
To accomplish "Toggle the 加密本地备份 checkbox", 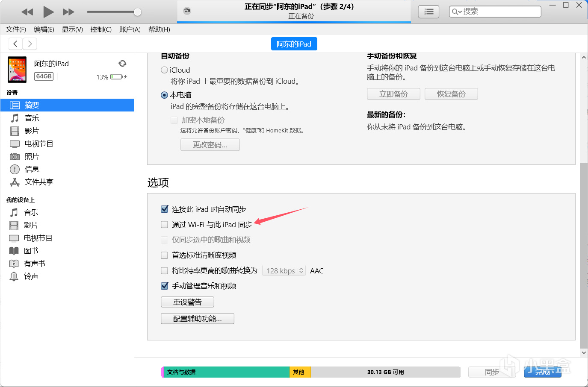I will point(174,120).
